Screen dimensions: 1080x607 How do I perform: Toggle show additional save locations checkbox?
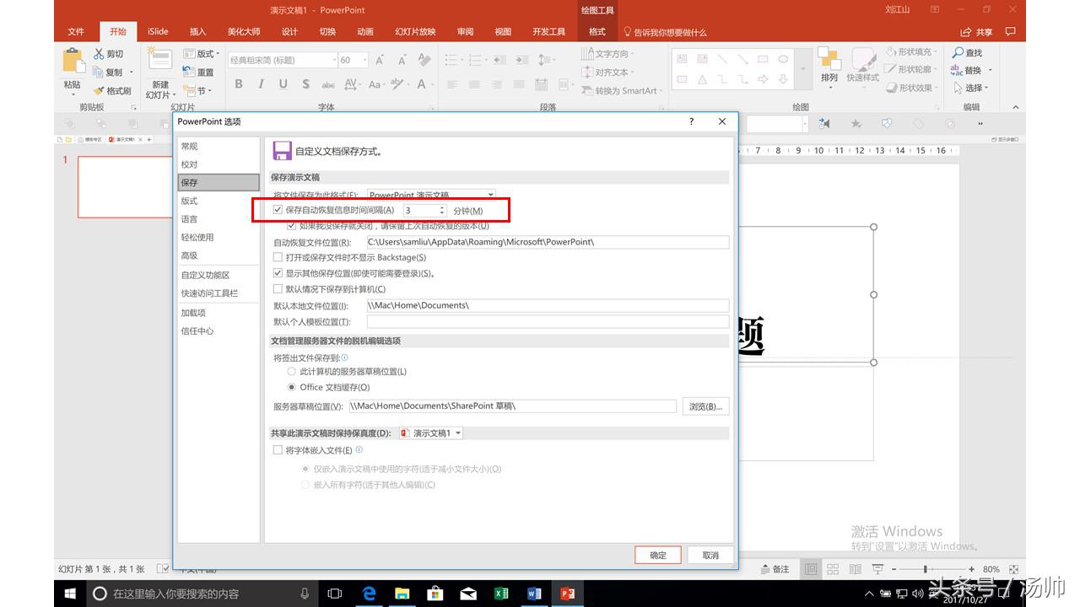pos(278,273)
